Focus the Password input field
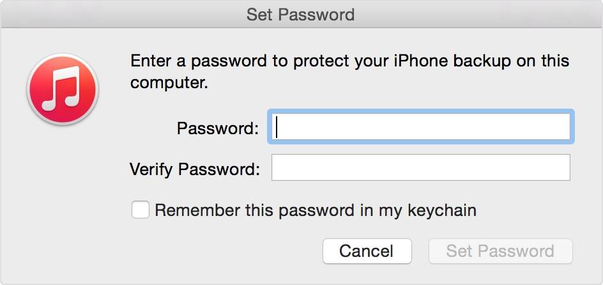The width and height of the screenshot is (603, 285). coord(422,127)
